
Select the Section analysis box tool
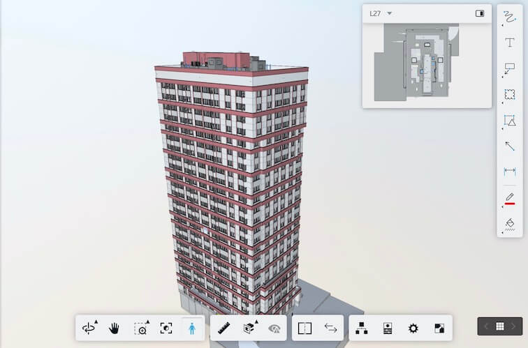click(249, 328)
